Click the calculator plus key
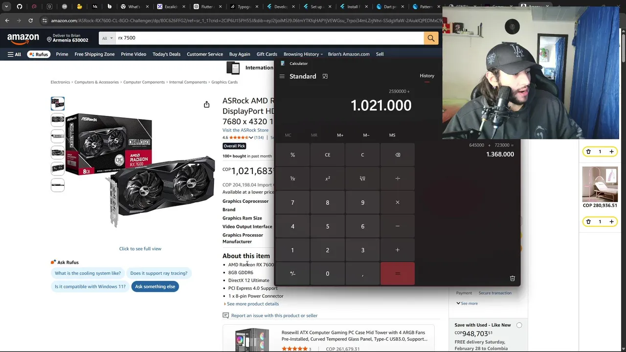626x352 pixels. [398, 250]
